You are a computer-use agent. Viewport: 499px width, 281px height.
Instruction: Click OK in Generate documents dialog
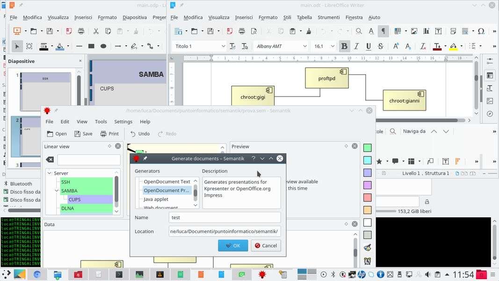pyautogui.click(x=233, y=245)
